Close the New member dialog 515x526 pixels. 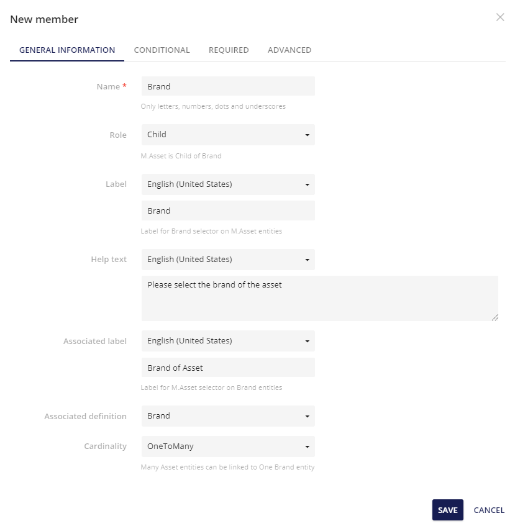pyautogui.click(x=500, y=17)
